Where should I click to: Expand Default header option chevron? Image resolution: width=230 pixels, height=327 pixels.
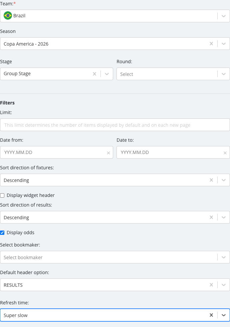tap(224, 285)
